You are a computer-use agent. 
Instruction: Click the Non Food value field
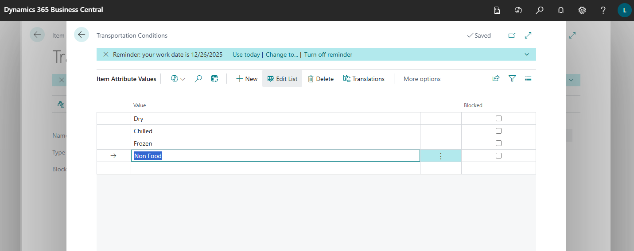[275, 156]
